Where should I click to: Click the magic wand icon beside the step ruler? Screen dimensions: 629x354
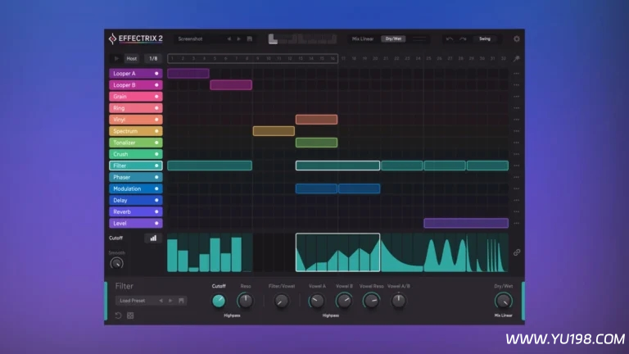[x=516, y=59]
